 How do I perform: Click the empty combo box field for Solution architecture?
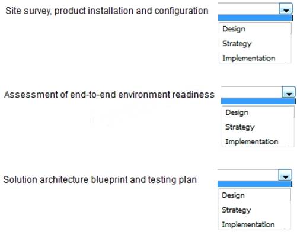(x=248, y=175)
